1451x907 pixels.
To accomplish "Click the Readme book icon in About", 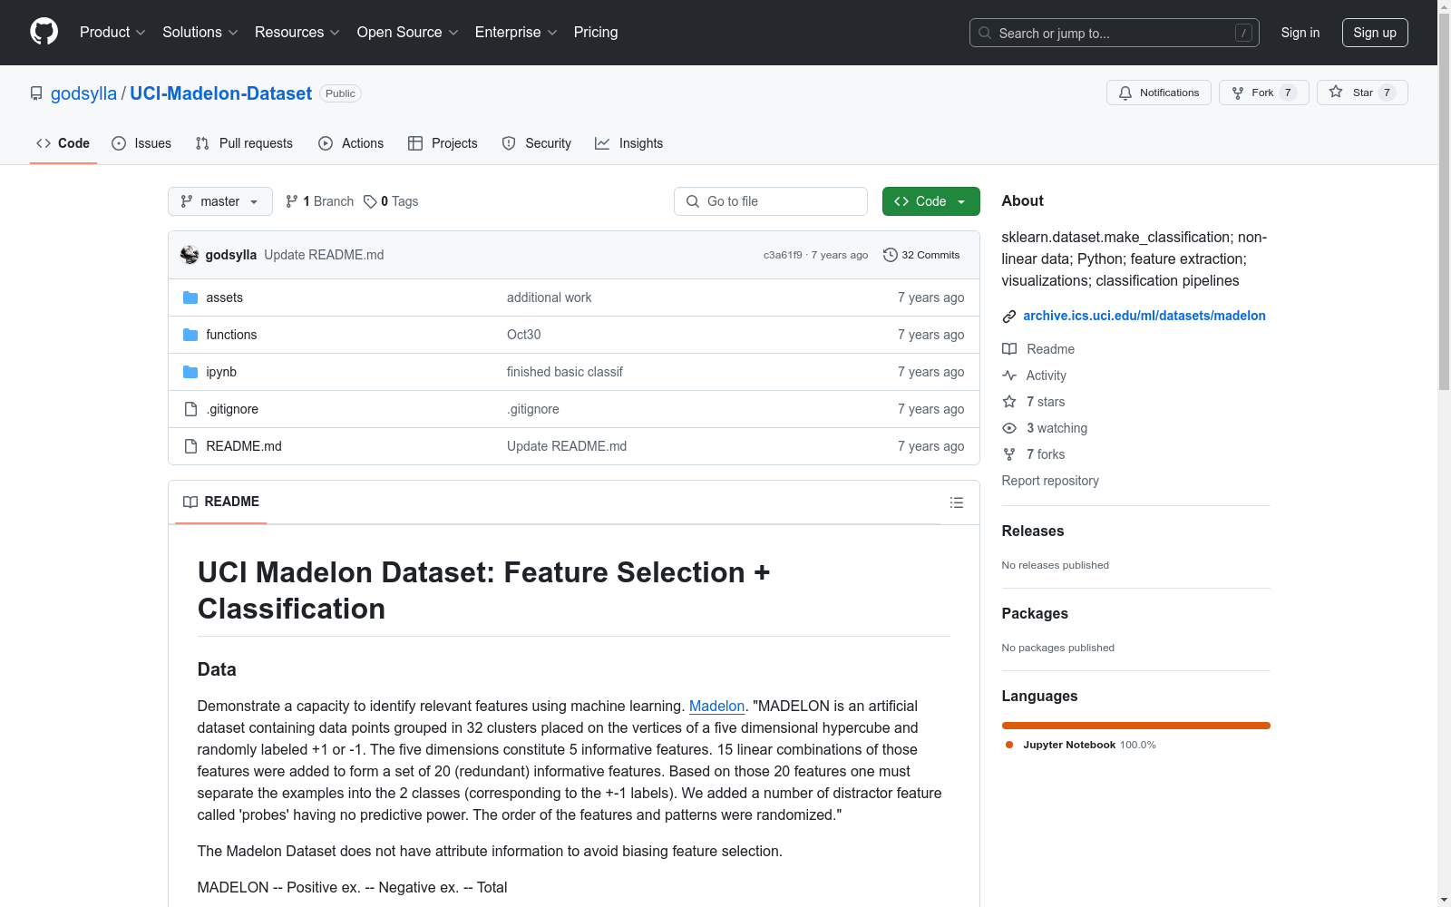I will (1009, 349).
